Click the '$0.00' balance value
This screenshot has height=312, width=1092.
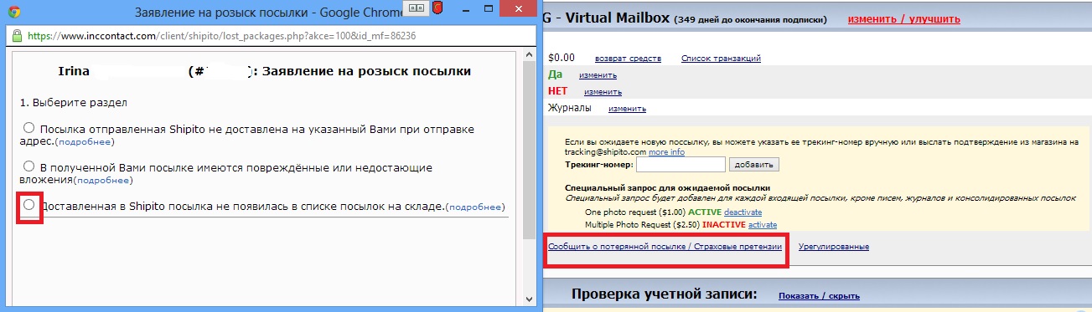tap(562, 59)
